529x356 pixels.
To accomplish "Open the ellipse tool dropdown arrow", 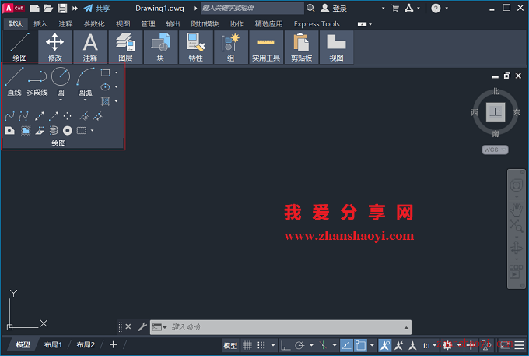I will tap(117, 87).
